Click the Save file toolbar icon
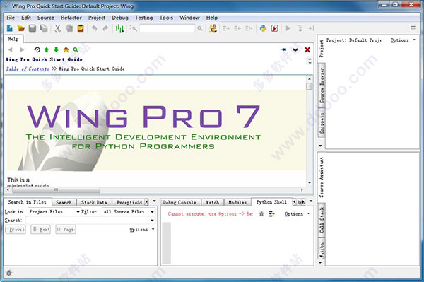This screenshot has width=424, height=282. point(33,28)
